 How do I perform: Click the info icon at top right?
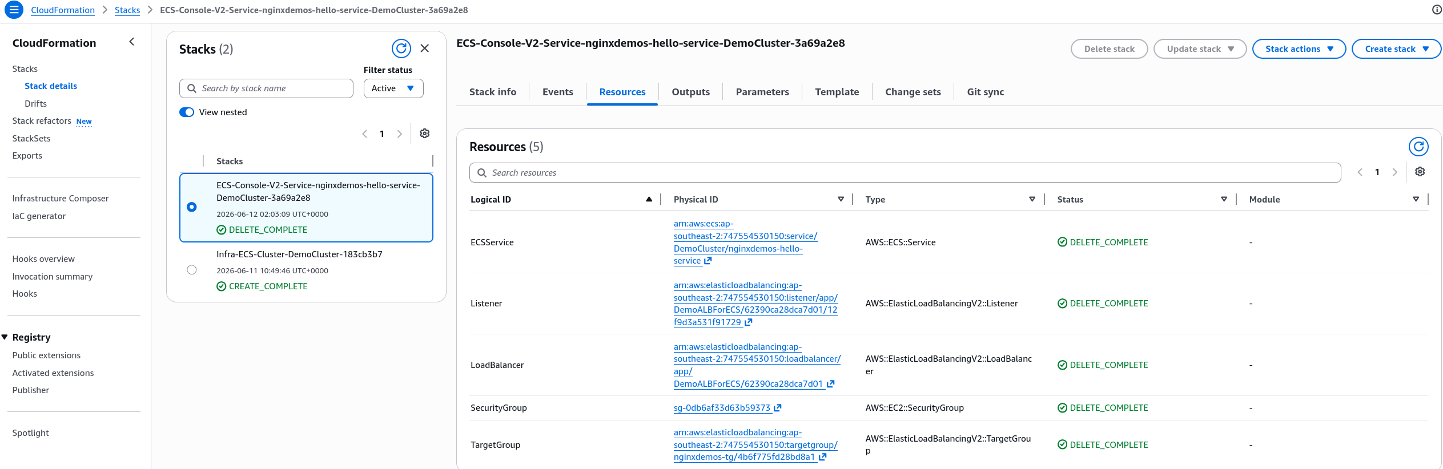[x=1437, y=10]
